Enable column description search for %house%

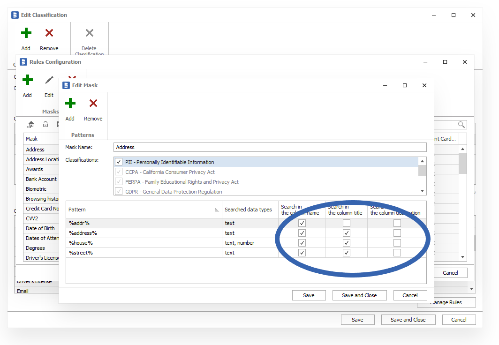(397, 243)
